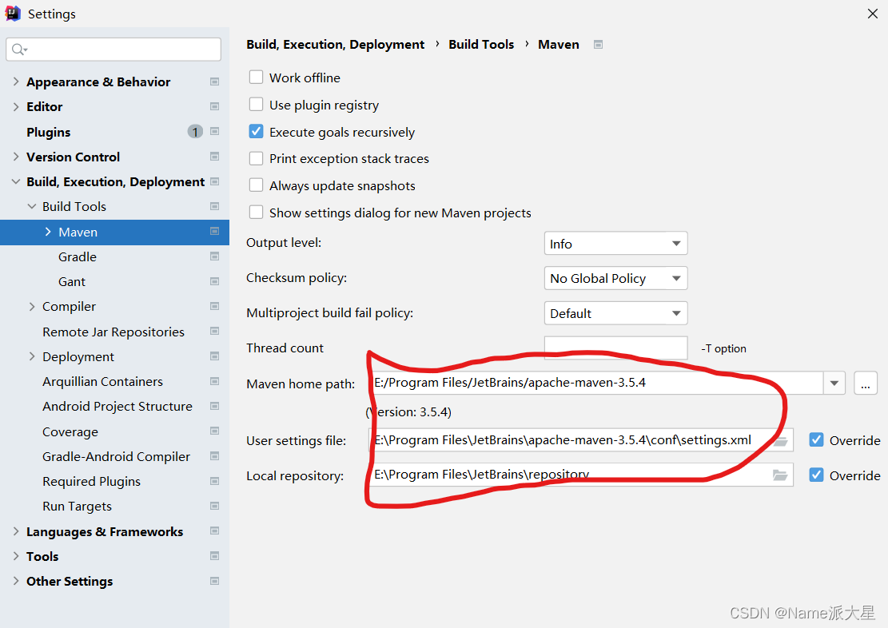Click project-level icon beside Deployment
The width and height of the screenshot is (888, 628).
pos(215,356)
